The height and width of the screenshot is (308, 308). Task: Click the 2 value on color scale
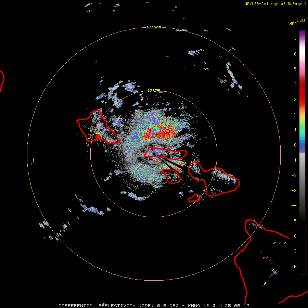coord(295,115)
